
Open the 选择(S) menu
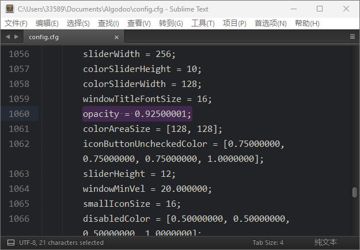tap(78, 23)
